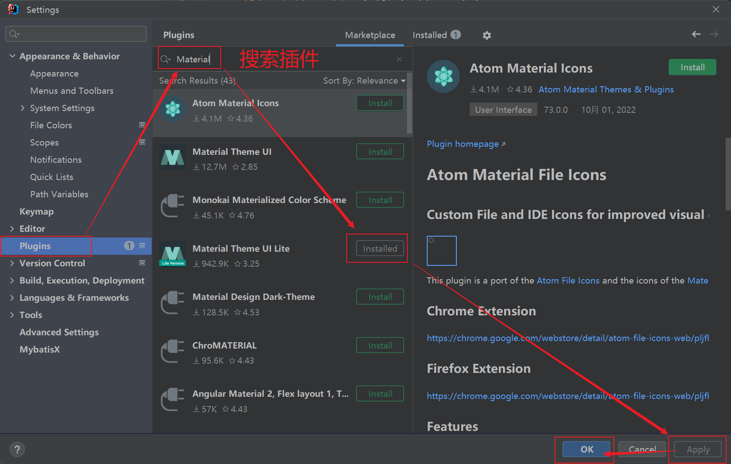Expand Version Control section

(12, 263)
